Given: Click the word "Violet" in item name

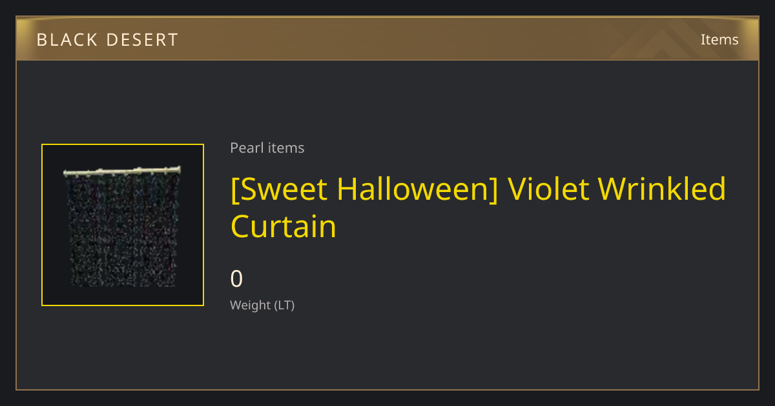Looking at the screenshot, I should point(548,189).
